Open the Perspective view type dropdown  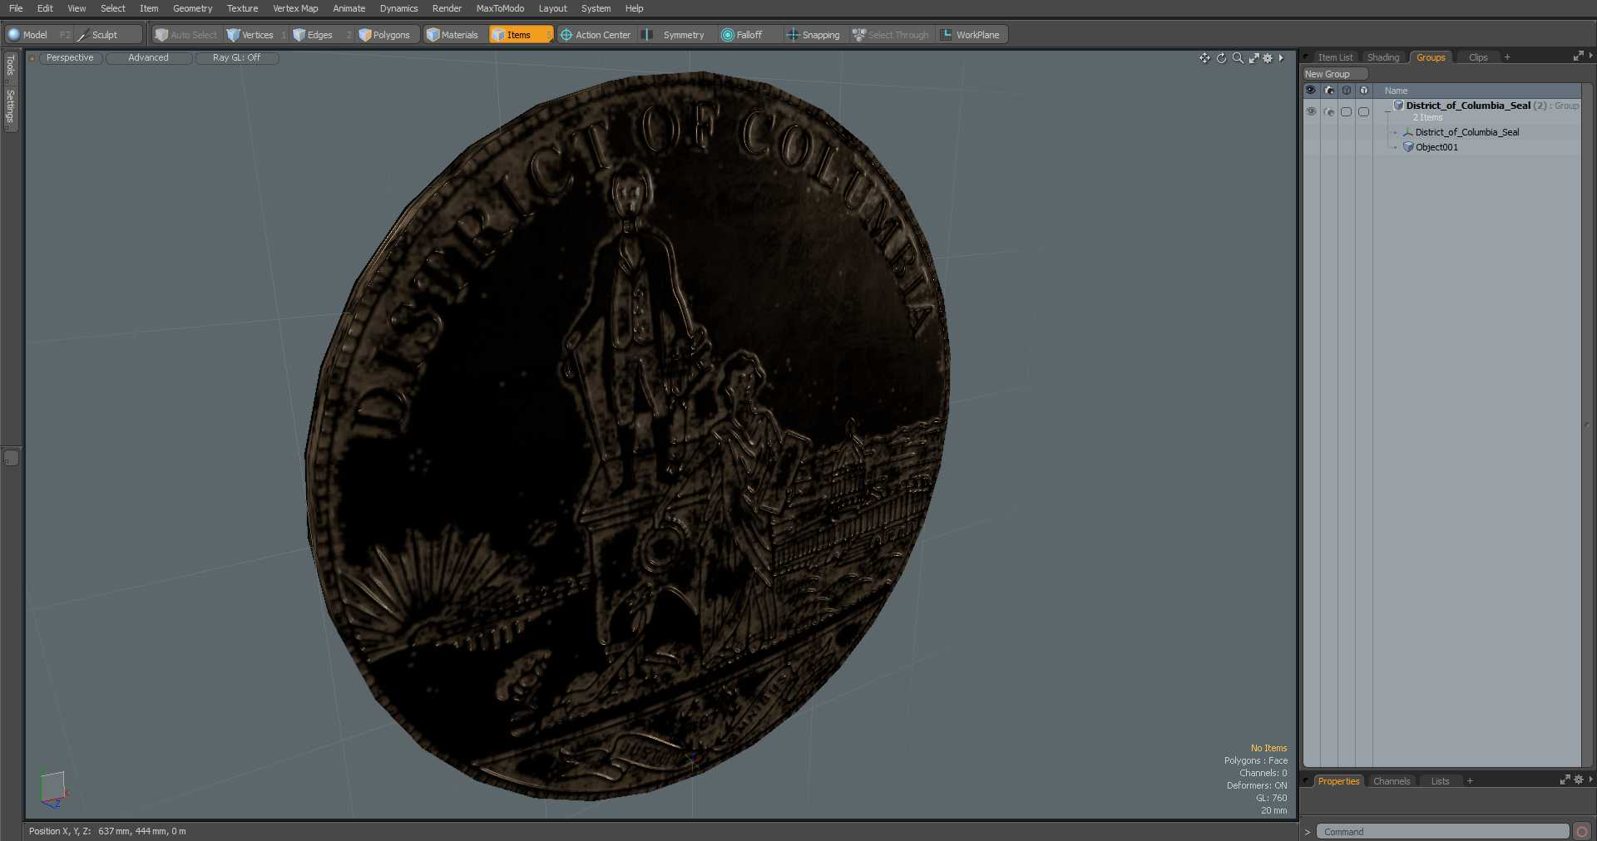tap(70, 58)
